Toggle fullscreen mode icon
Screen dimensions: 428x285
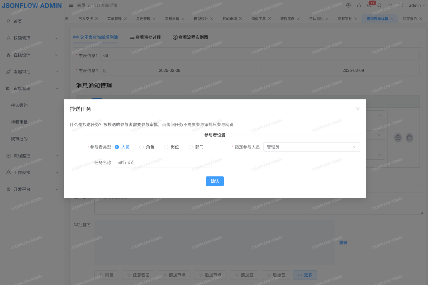tap(400, 5)
